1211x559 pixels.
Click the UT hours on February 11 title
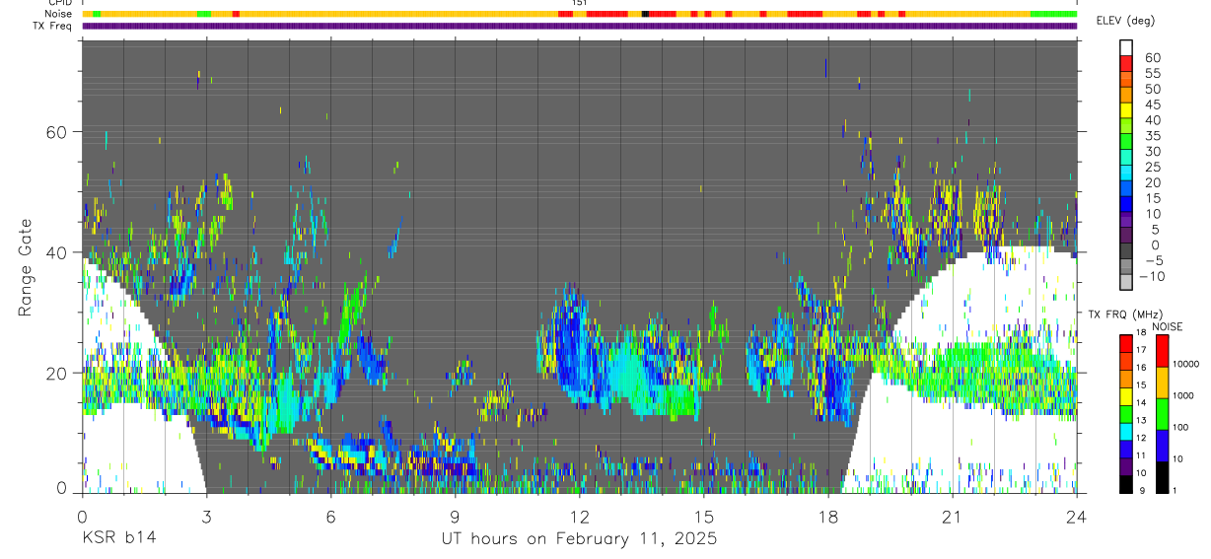pos(579,539)
